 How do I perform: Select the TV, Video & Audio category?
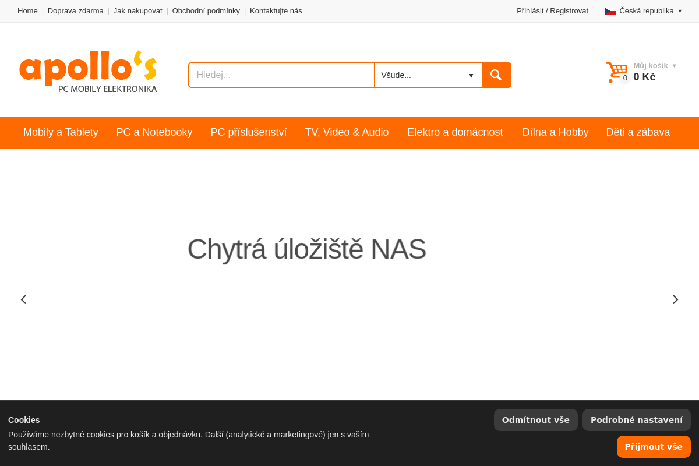tap(347, 132)
